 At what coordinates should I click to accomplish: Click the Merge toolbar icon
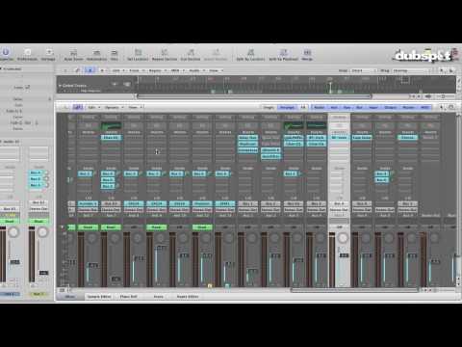tap(307, 54)
